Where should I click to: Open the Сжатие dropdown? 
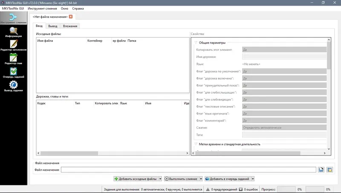(284, 128)
